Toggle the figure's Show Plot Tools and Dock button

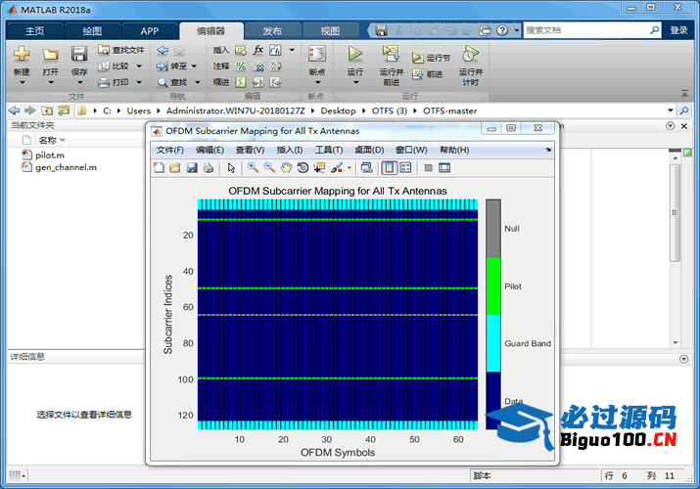pos(444,168)
